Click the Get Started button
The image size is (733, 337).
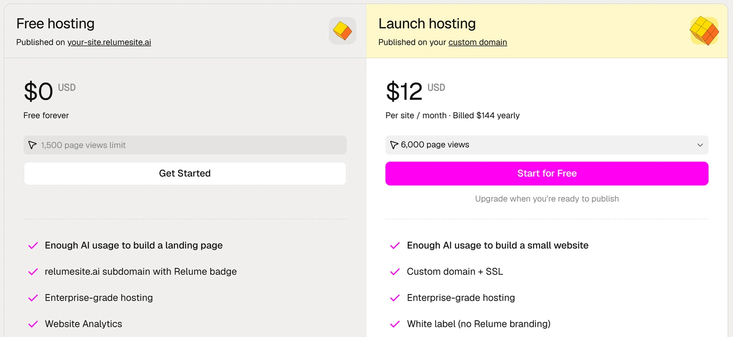click(185, 173)
